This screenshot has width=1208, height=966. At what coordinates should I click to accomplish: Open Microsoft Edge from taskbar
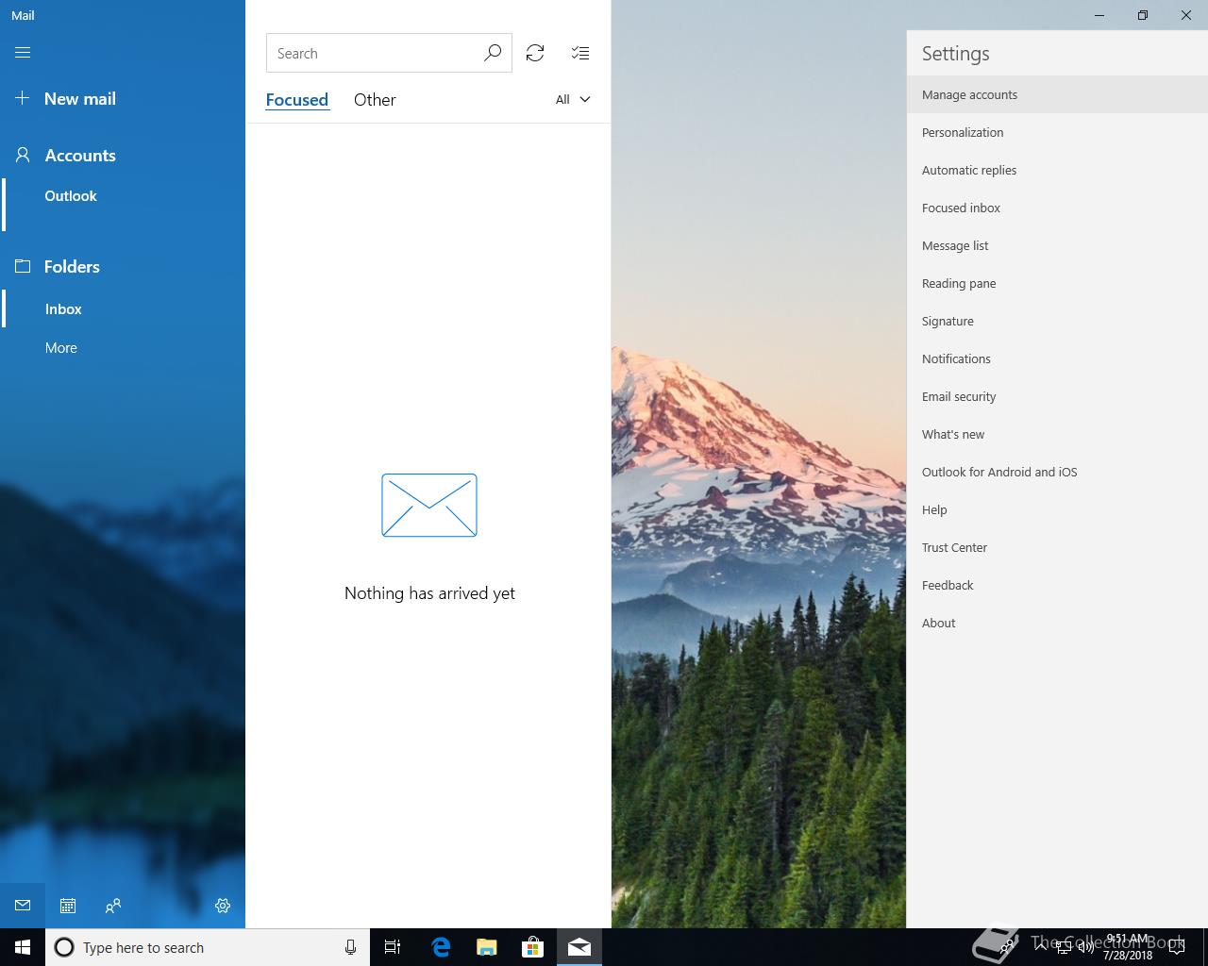tap(441, 947)
